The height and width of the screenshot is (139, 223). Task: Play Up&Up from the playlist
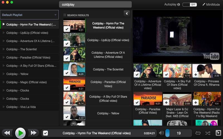30,33
